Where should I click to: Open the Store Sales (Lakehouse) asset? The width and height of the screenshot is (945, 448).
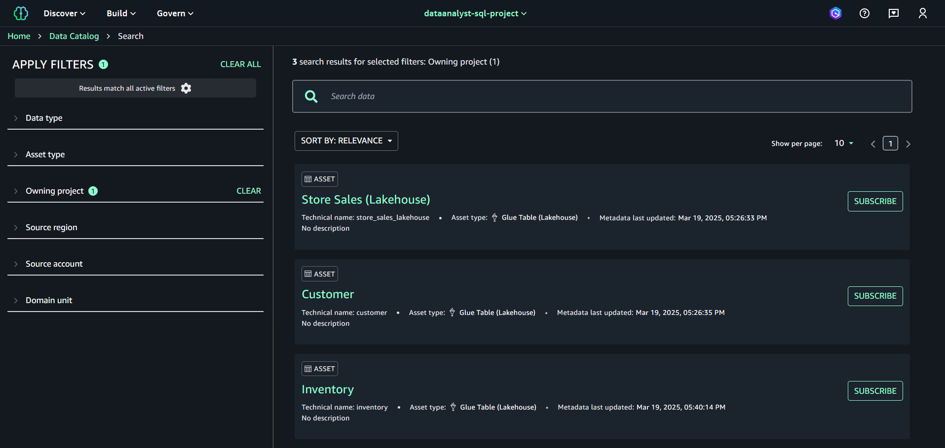366,200
